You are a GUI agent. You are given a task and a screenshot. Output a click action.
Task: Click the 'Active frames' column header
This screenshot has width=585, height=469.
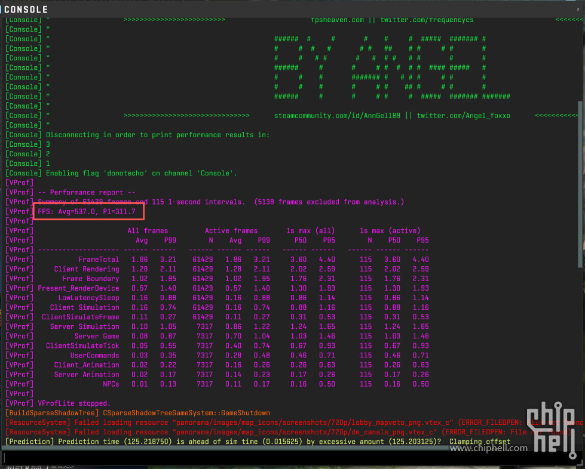pos(231,230)
